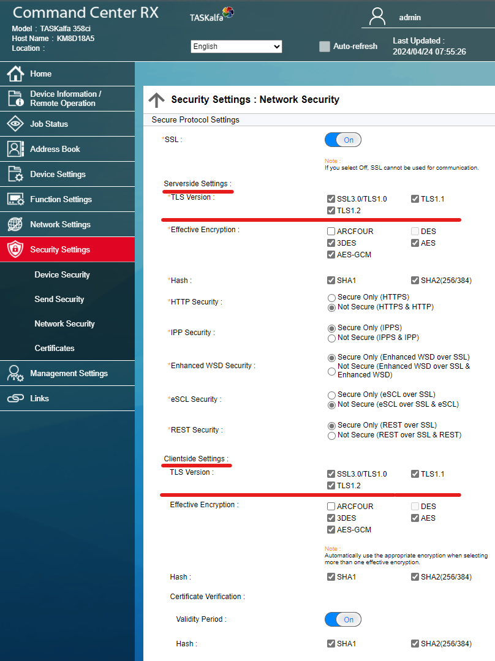Turn off the SSL toggle
The image size is (495, 661).
pos(342,140)
